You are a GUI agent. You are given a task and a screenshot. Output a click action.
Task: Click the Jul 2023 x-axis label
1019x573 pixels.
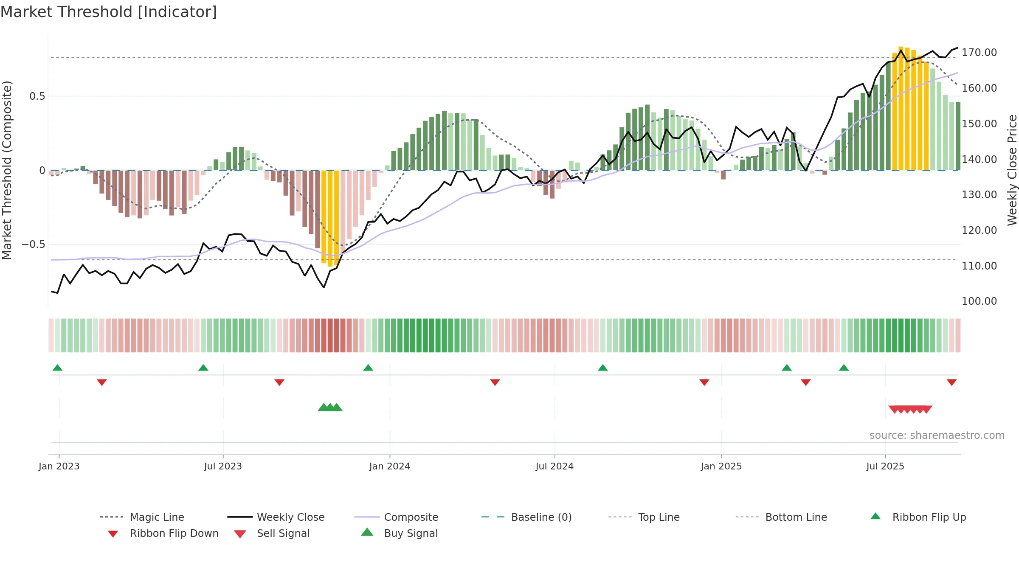tap(223, 466)
